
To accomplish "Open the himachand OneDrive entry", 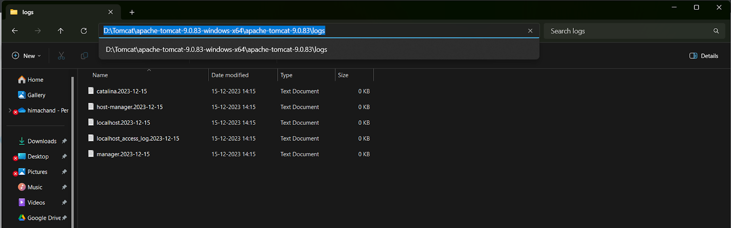I will (43, 111).
